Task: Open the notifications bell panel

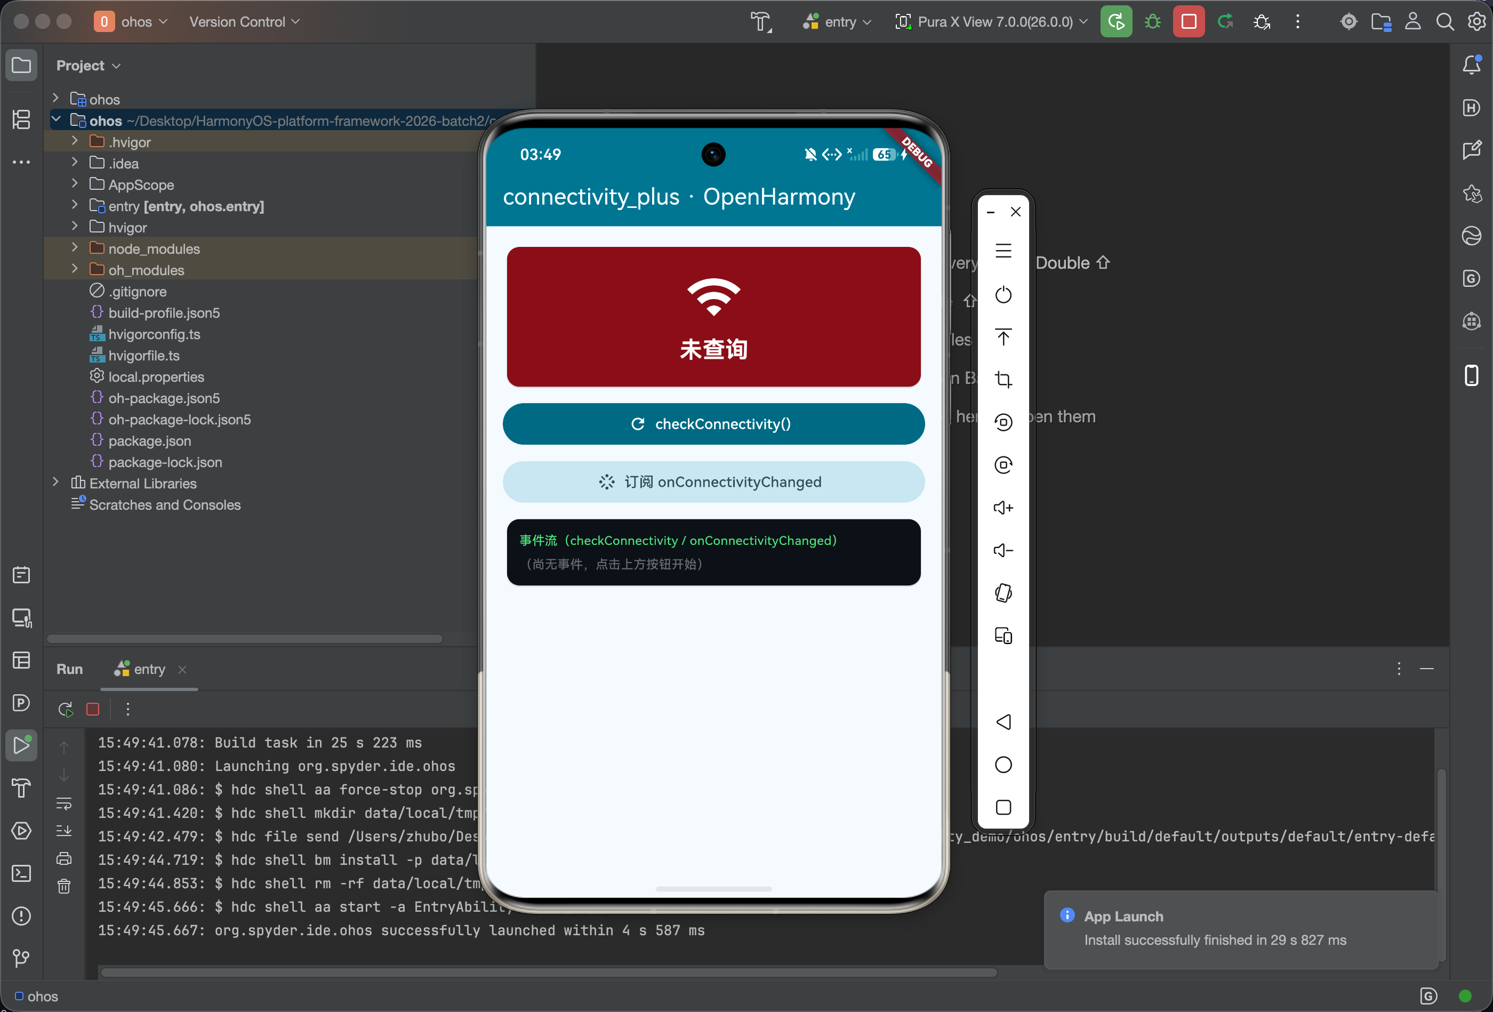Action: tap(1471, 65)
